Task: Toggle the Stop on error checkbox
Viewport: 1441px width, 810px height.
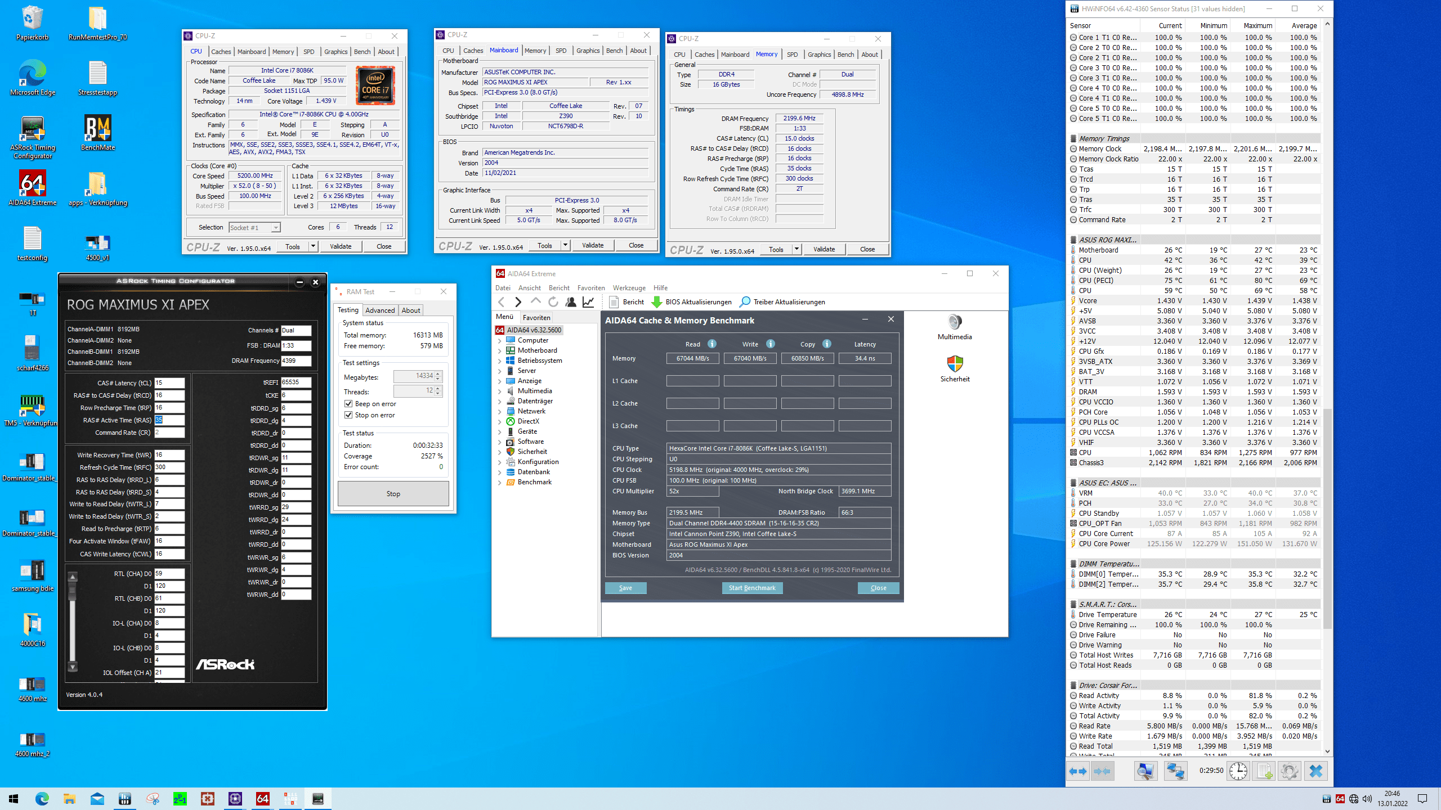Action: click(x=348, y=415)
